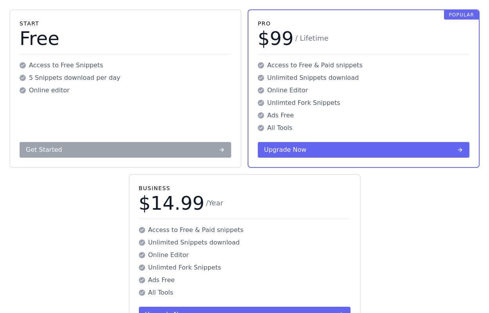Select the $99 Lifetime price text
This screenshot has width=489, height=313.
pyautogui.click(x=275, y=38)
